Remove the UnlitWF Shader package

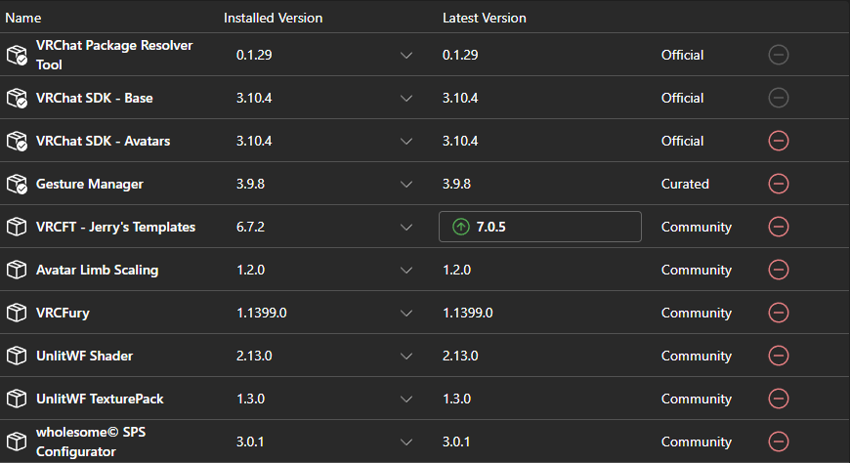click(779, 356)
